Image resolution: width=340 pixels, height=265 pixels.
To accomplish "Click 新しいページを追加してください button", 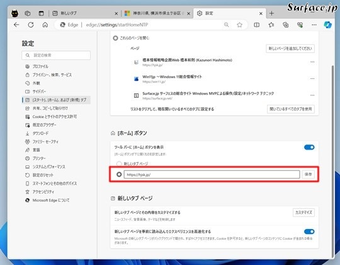I will (290, 48).
